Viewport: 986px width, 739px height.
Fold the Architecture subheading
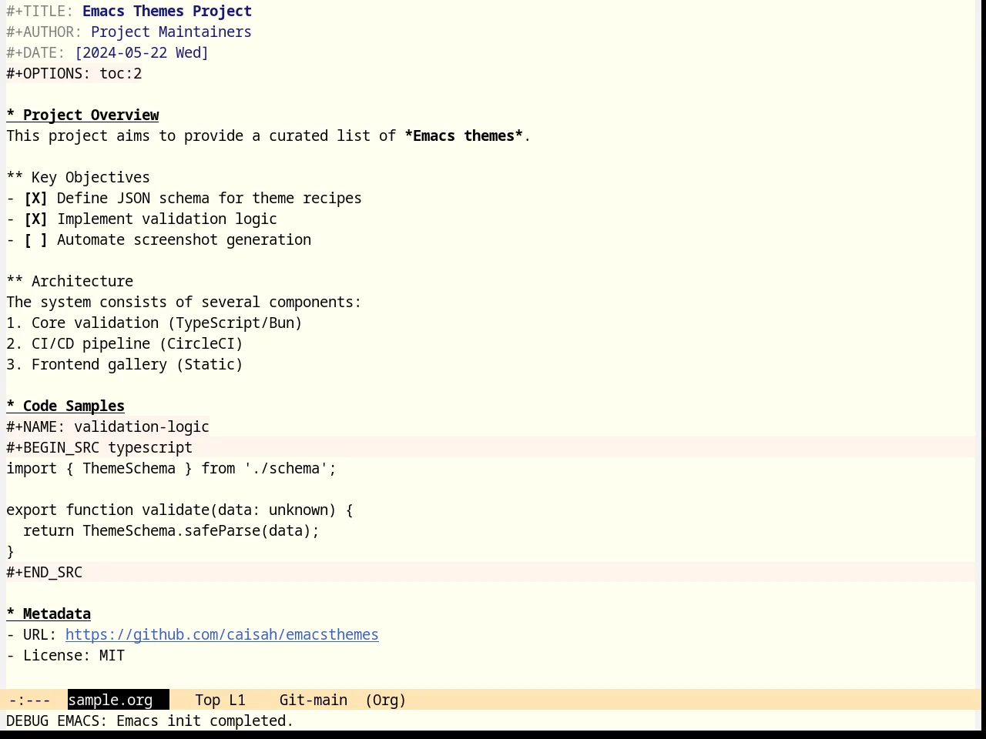69,282
